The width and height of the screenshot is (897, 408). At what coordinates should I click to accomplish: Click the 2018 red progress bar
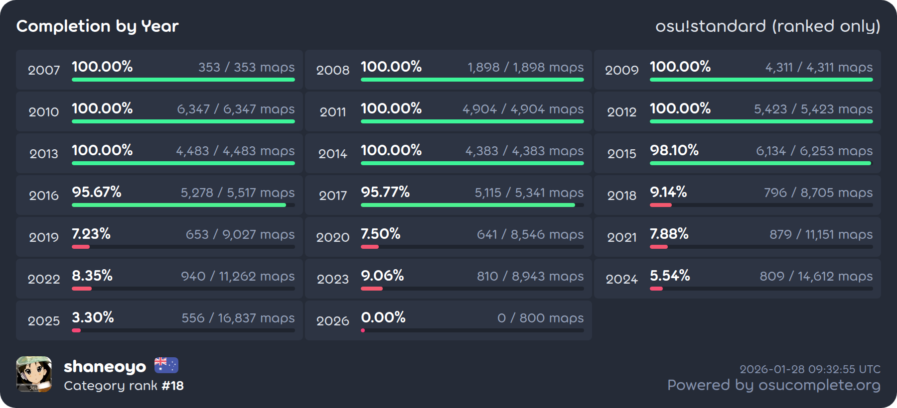(661, 205)
